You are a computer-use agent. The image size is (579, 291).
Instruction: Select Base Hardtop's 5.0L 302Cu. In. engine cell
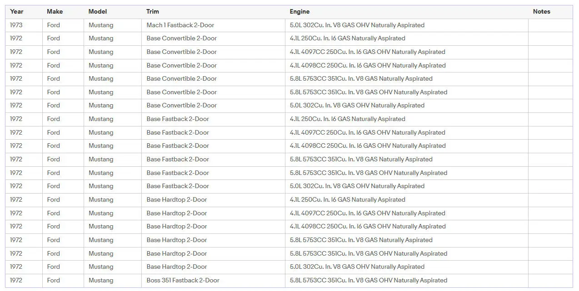click(x=406, y=267)
